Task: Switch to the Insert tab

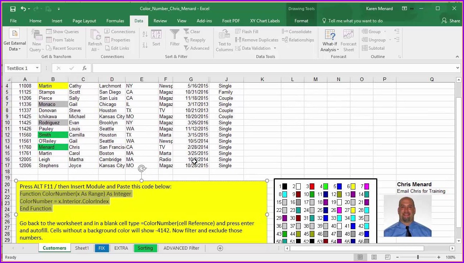Action: click(x=57, y=21)
